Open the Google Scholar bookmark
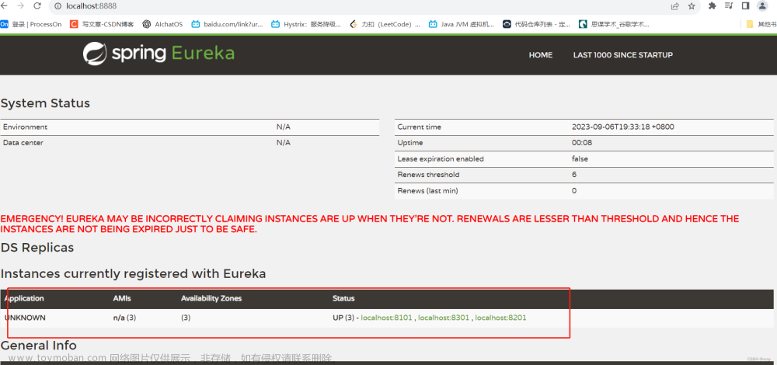777x365 pixels. point(615,24)
